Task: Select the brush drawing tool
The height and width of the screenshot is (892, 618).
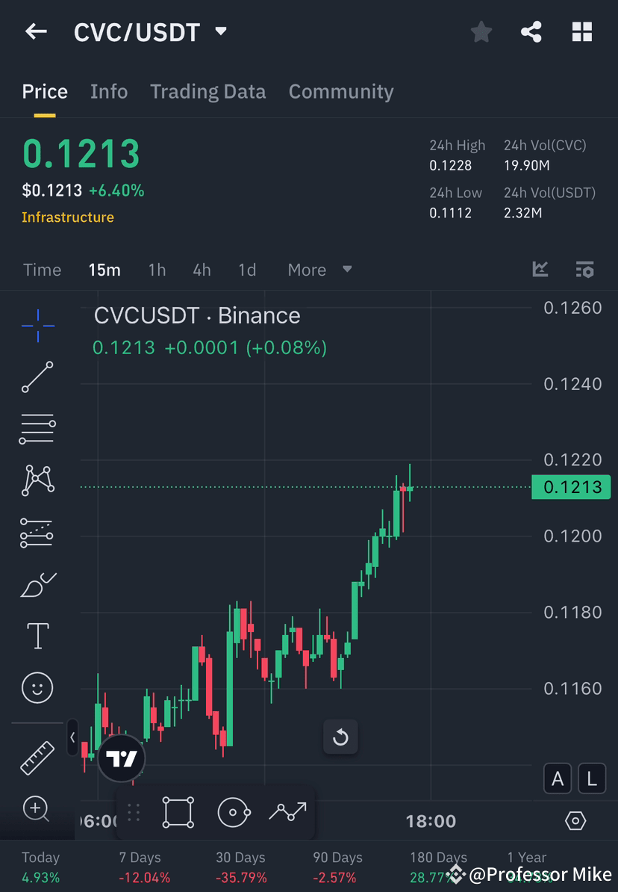Action: point(37,584)
